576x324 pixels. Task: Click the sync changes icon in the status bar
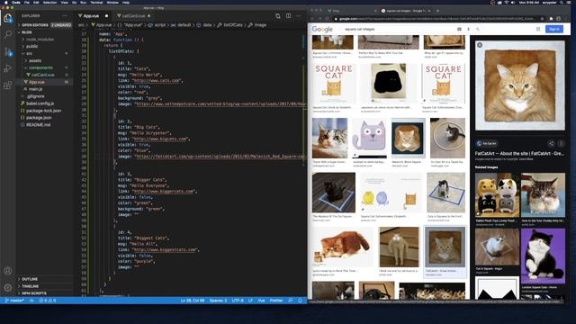(32, 300)
